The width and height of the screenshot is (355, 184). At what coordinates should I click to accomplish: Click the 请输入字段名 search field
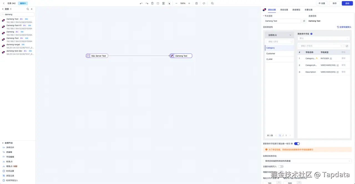tap(321, 46)
